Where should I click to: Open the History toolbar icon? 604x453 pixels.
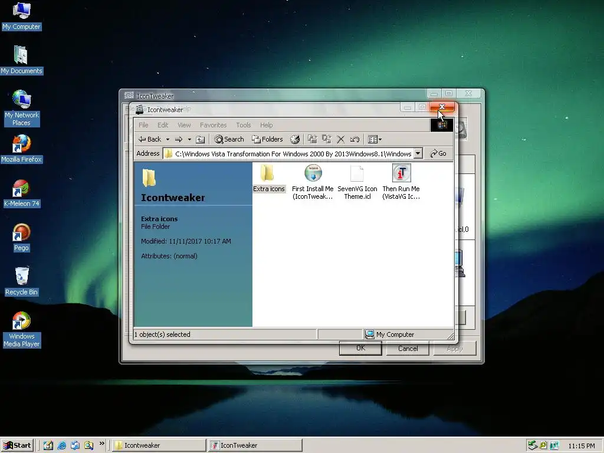295,139
